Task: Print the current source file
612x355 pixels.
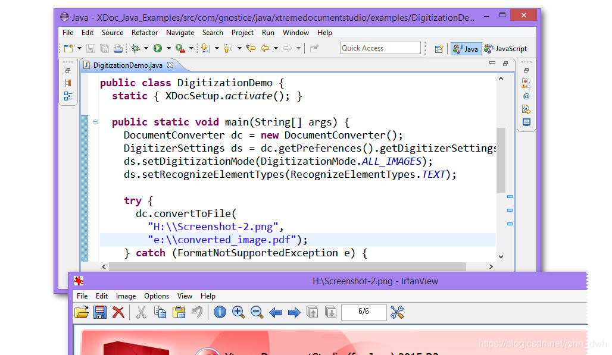Action: 118,49
